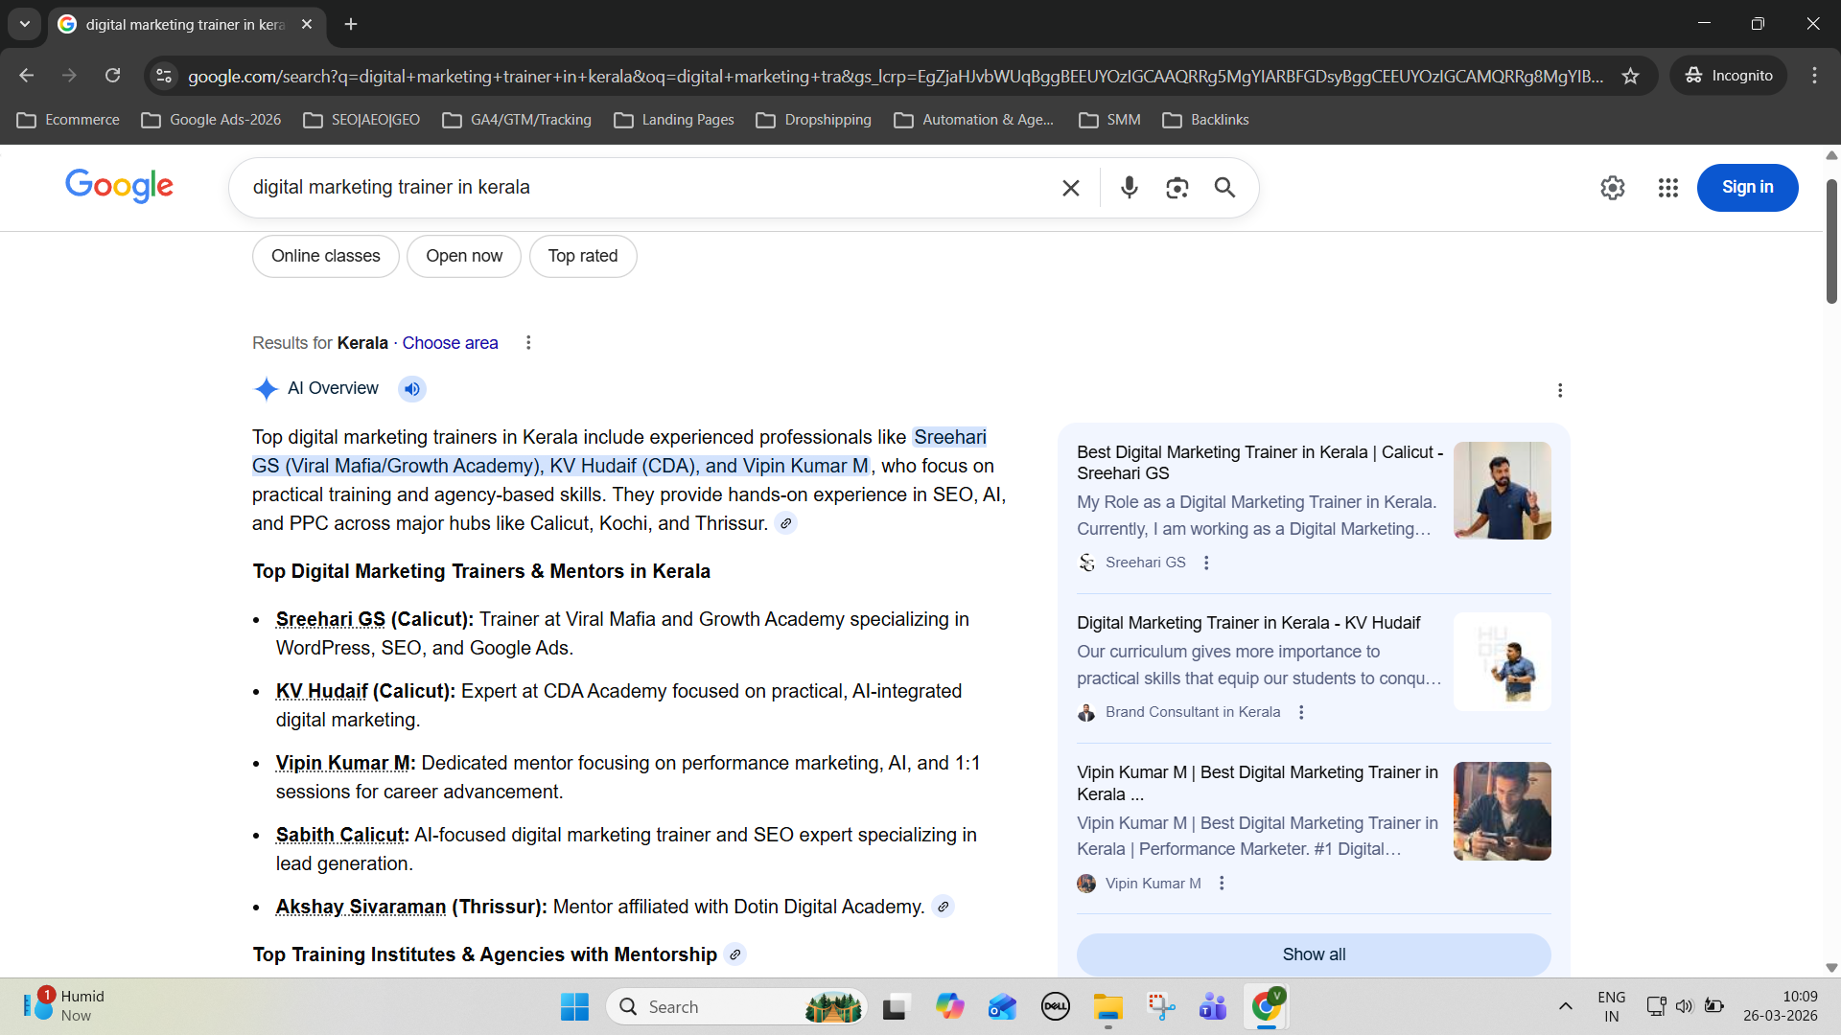Open a new browser tab
Viewport: 1841px width, 1035px height.
point(351,24)
